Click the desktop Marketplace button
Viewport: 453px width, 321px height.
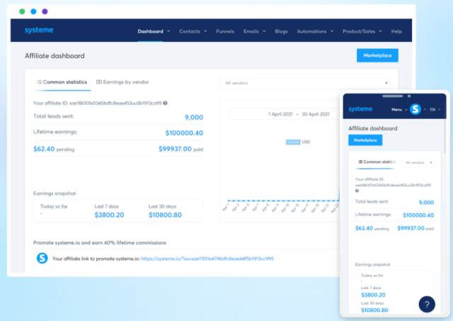[x=377, y=55]
